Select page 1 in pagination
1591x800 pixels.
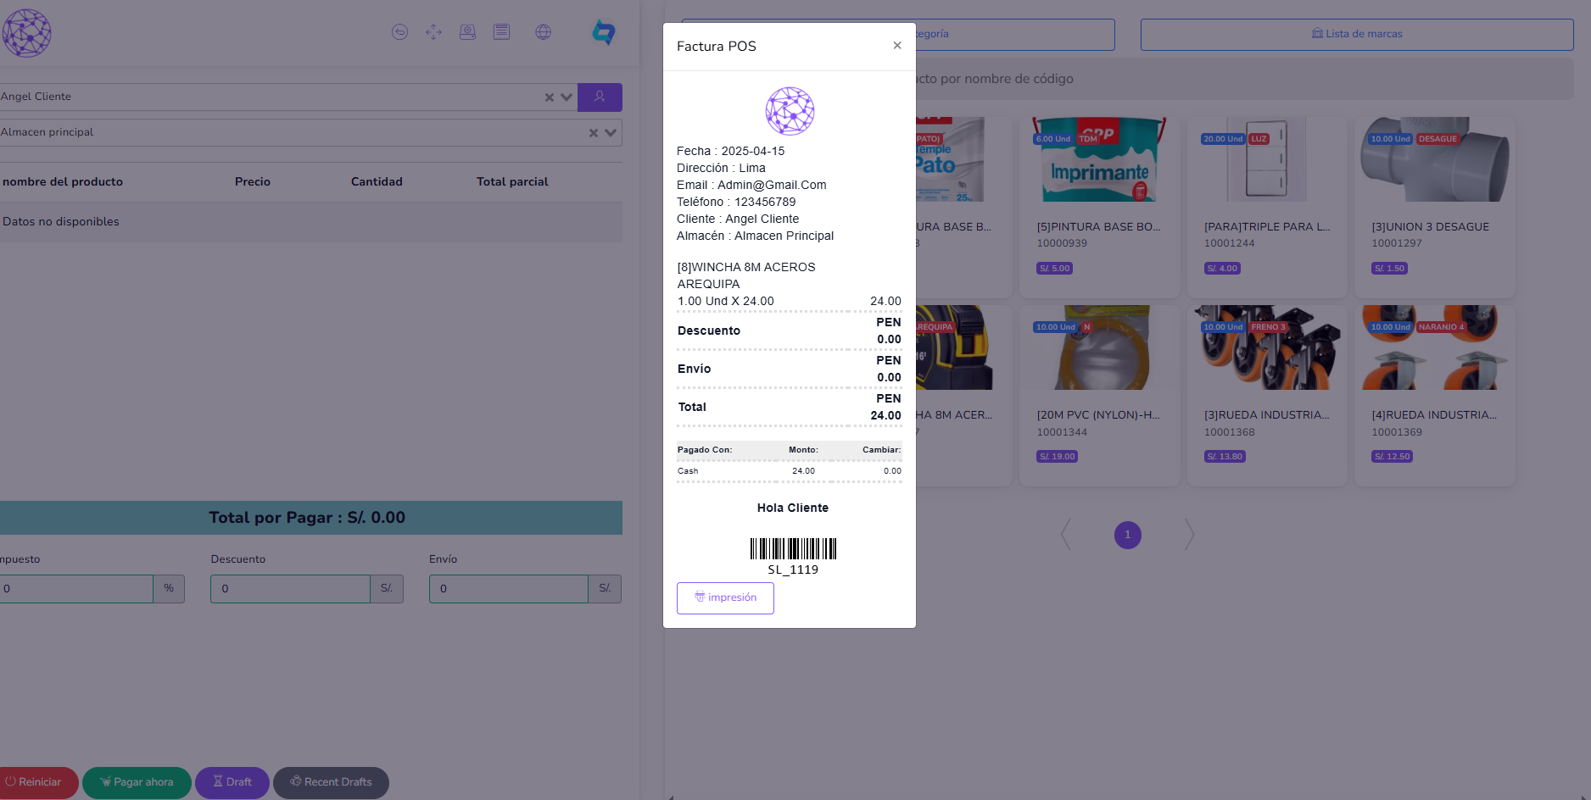1127,535
